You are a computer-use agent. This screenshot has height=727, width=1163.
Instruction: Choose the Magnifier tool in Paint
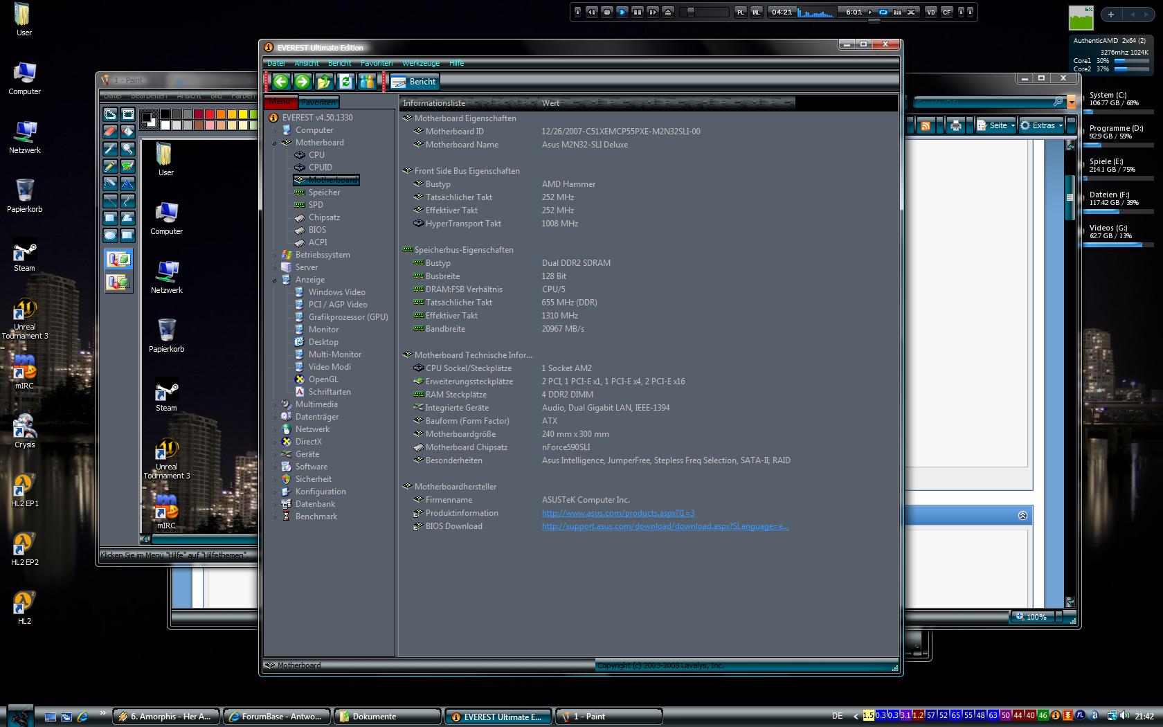click(x=127, y=149)
